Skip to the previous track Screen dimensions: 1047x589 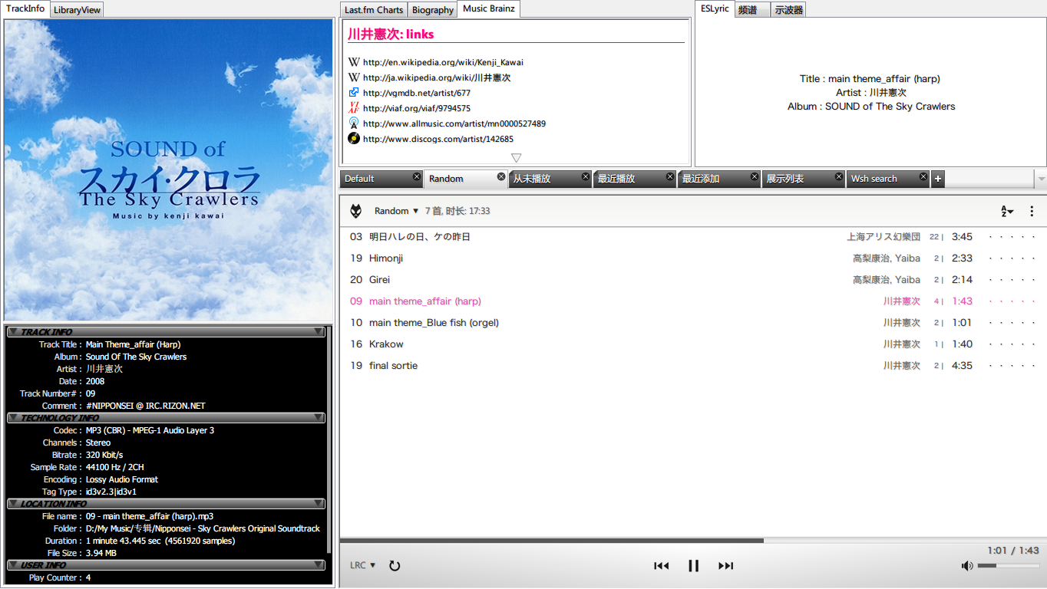tap(661, 566)
